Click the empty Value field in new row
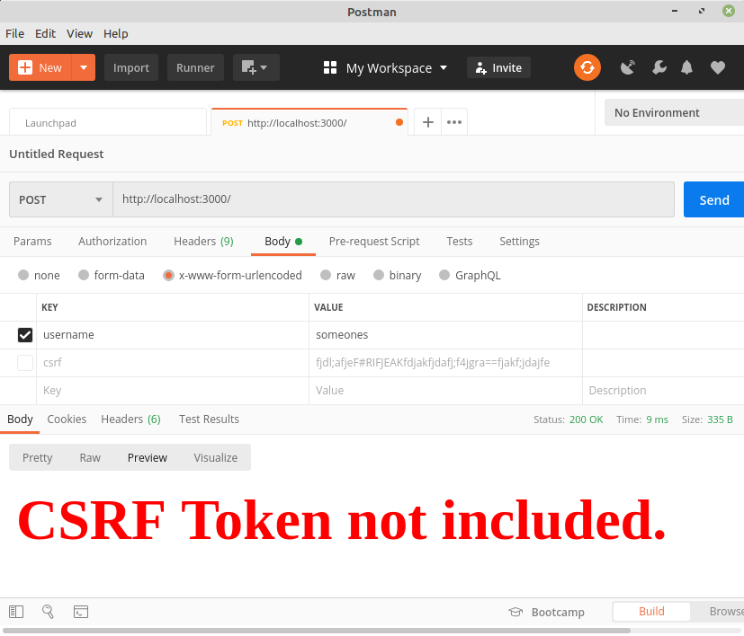744x636 pixels. (445, 391)
